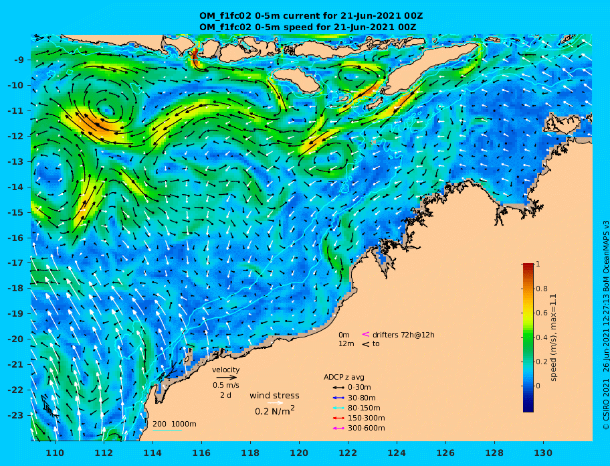Click the '150-300m' depth label
610x466 pixels.
[x=367, y=418]
